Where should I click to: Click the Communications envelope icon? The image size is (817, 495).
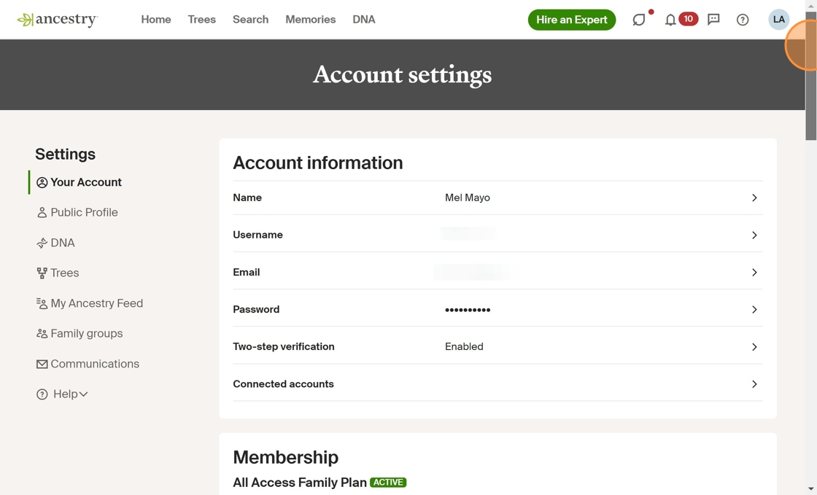[x=42, y=365]
